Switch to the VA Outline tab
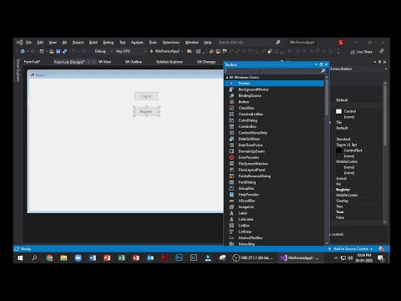401x301 pixels. (x=134, y=62)
